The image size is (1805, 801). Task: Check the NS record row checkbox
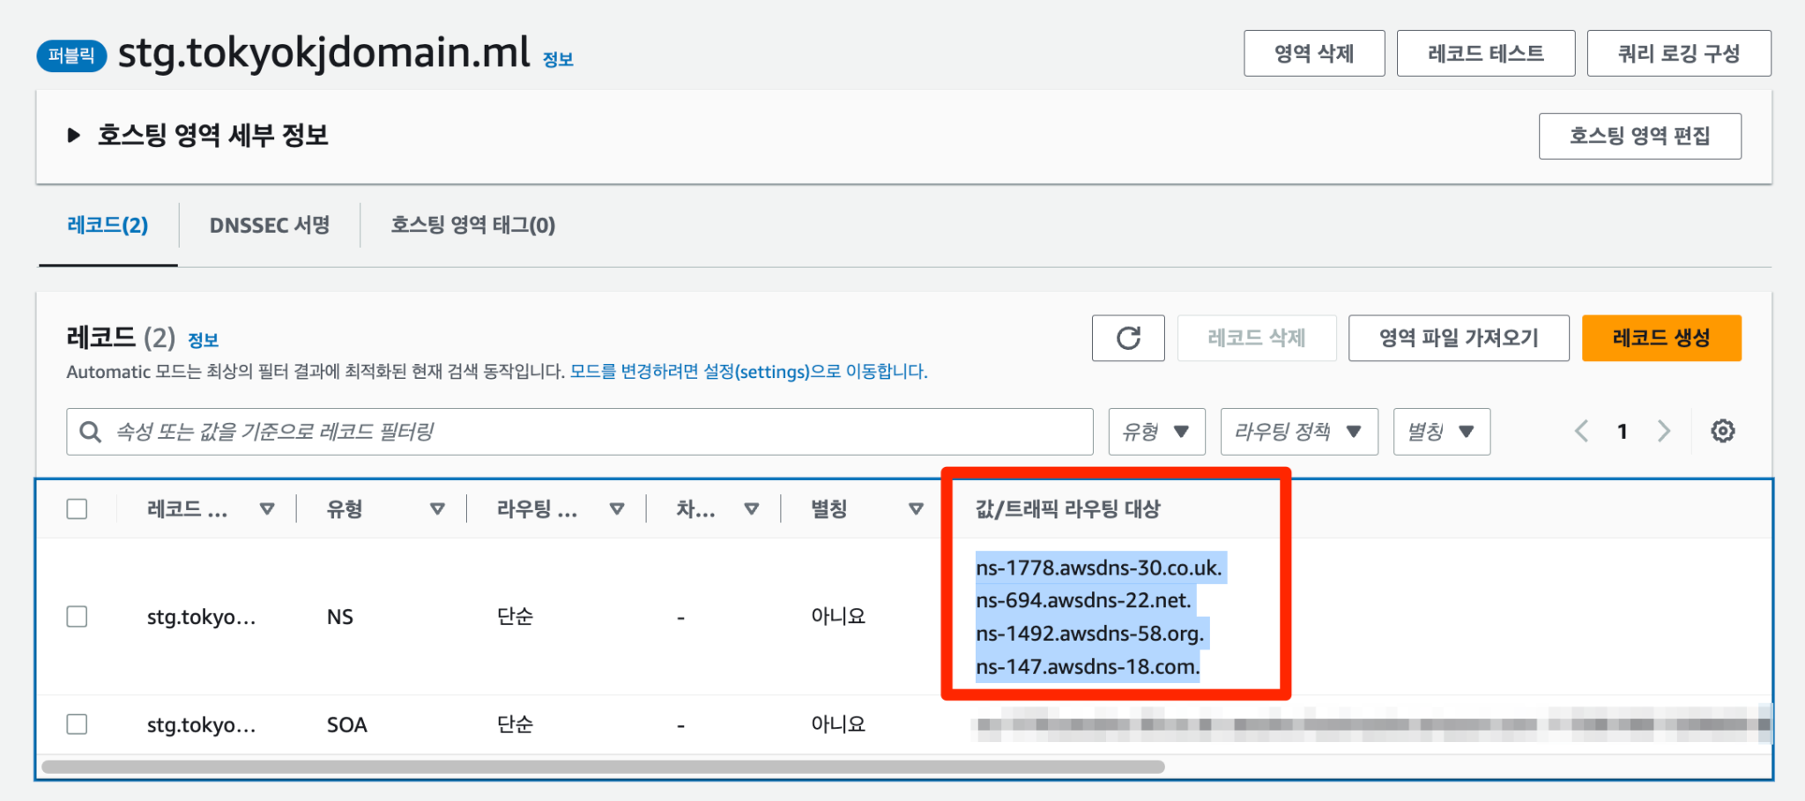pos(78,617)
